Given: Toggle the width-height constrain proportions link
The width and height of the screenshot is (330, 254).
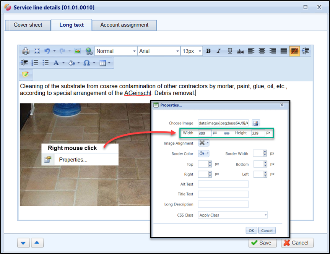Looking at the screenshot, I should click(x=226, y=133).
